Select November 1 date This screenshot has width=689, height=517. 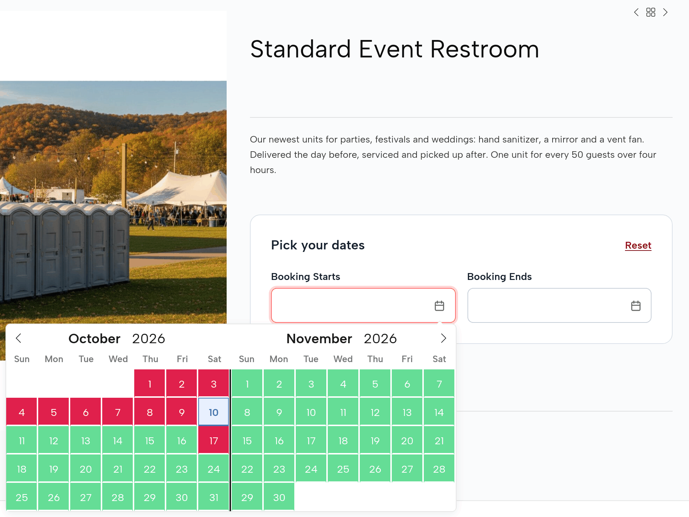coord(247,384)
